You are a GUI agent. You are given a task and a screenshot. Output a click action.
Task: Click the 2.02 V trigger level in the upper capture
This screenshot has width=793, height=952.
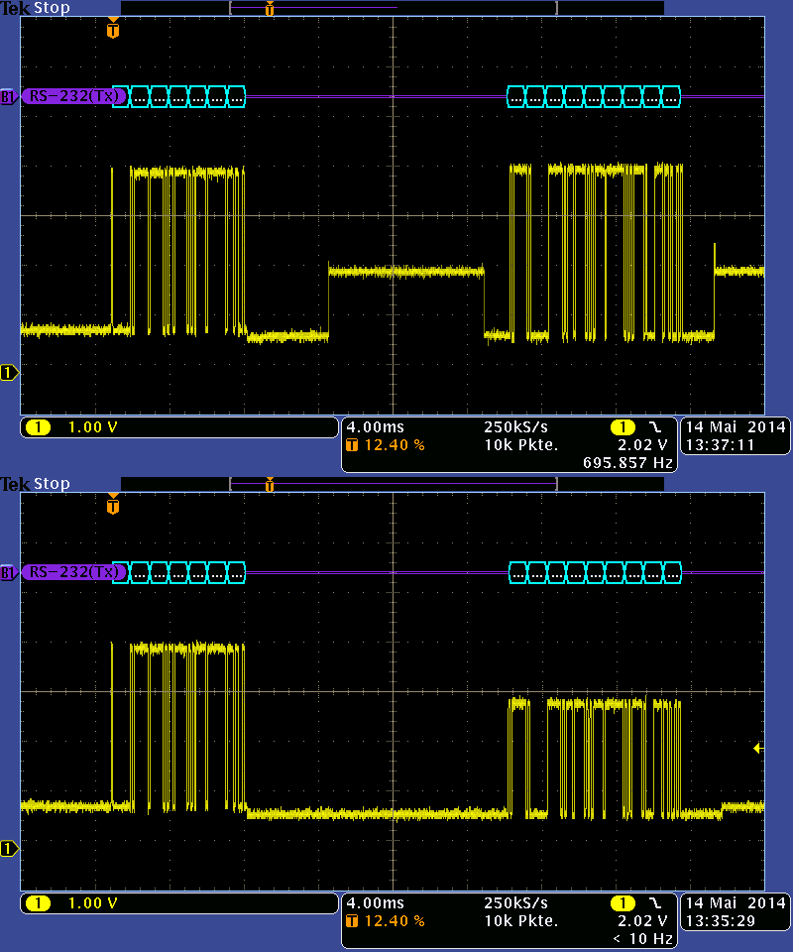[642, 445]
